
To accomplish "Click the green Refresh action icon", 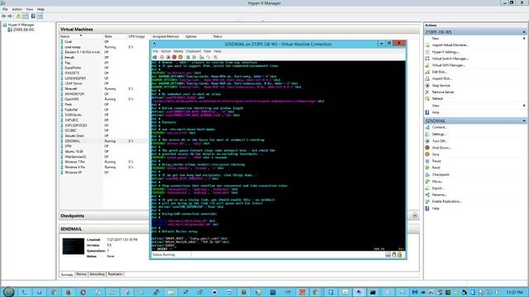I will click(427, 99).
